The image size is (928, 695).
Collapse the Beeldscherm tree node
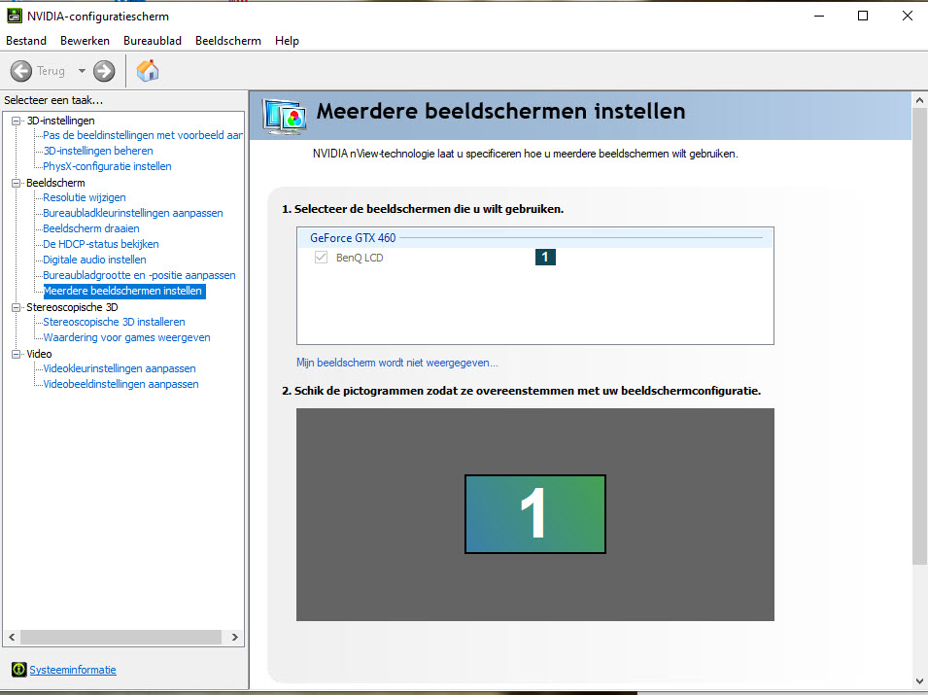click(x=16, y=183)
